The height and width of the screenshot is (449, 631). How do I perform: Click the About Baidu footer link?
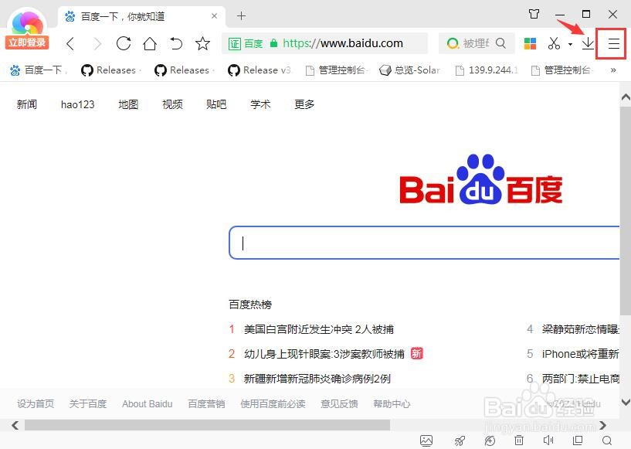tap(148, 403)
